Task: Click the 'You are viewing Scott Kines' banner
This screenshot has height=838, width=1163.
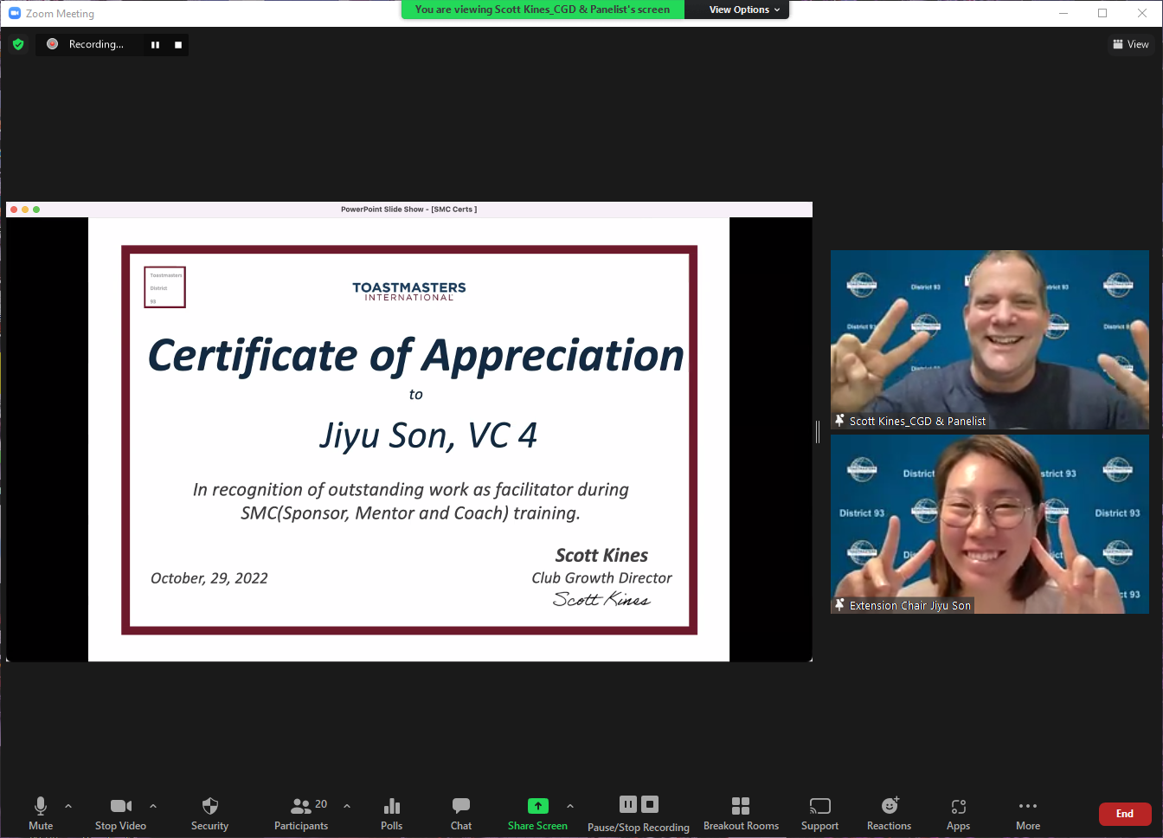Action: (x=543, y=10)
